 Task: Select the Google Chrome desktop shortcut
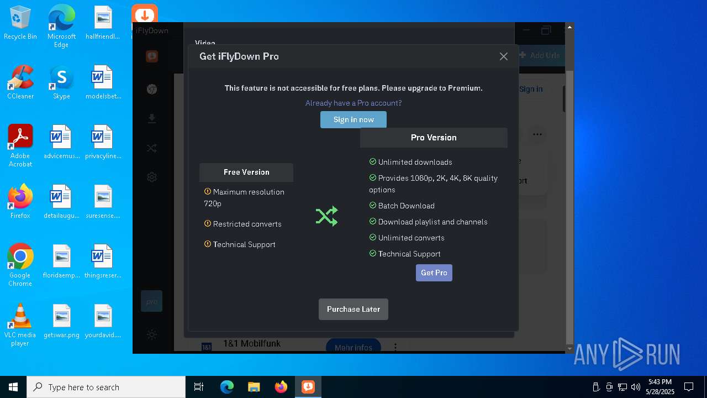[20, 265]
